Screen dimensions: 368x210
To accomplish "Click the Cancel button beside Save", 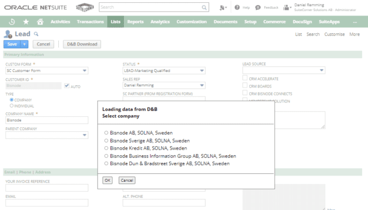I will [43, 44].
